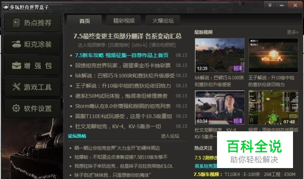Open the title bar dropdown menu arrow

pyautogui.click(x=270, y=5)
